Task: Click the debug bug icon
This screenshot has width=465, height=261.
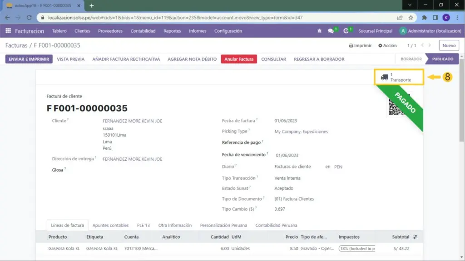Action: click(x=319, y=31)
